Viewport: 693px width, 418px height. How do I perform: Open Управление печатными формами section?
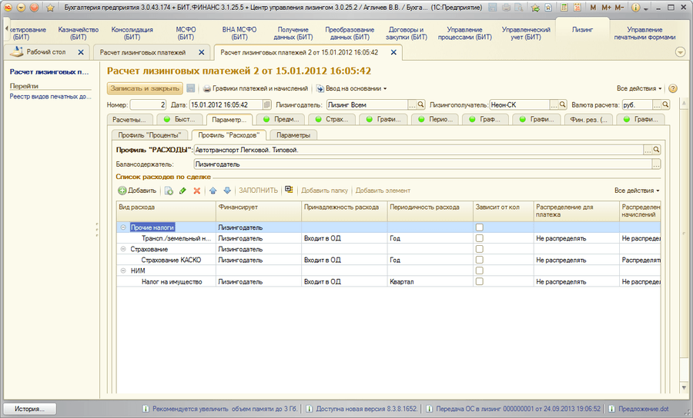(x=644, y=33)
